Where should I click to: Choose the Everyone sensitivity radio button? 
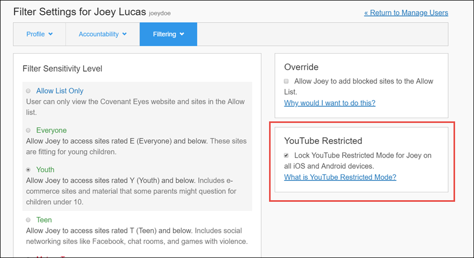pos(28,130)
